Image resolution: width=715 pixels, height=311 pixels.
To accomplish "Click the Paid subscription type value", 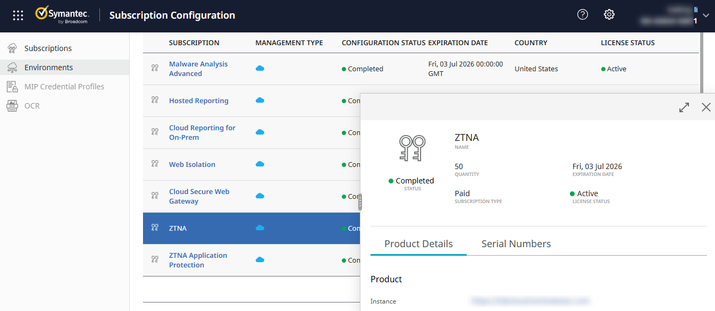I will 462,194.
